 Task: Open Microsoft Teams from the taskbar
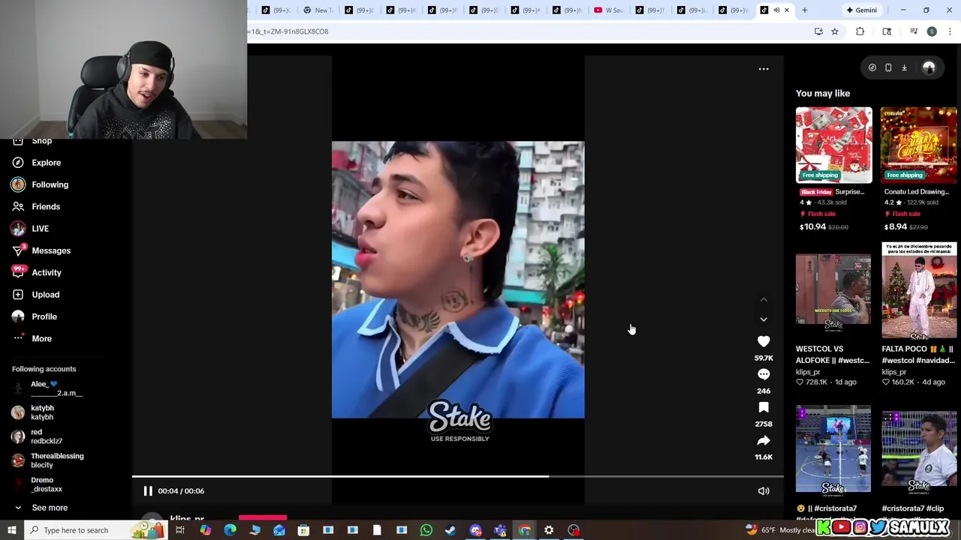[x=500, y=530]
